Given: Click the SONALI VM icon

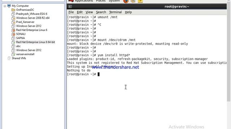Looking at the screenshot, I should [x=13, y=34].
